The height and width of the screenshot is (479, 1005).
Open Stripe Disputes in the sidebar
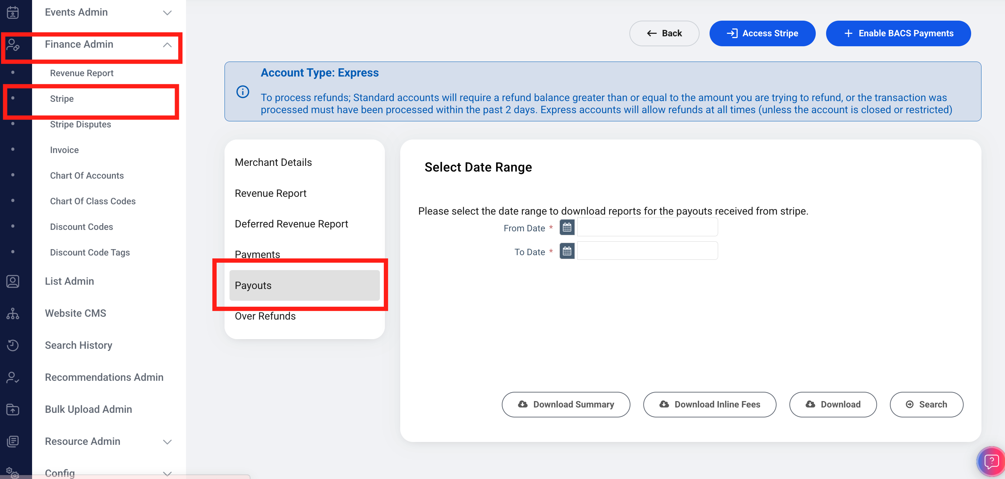pos(81,125)
